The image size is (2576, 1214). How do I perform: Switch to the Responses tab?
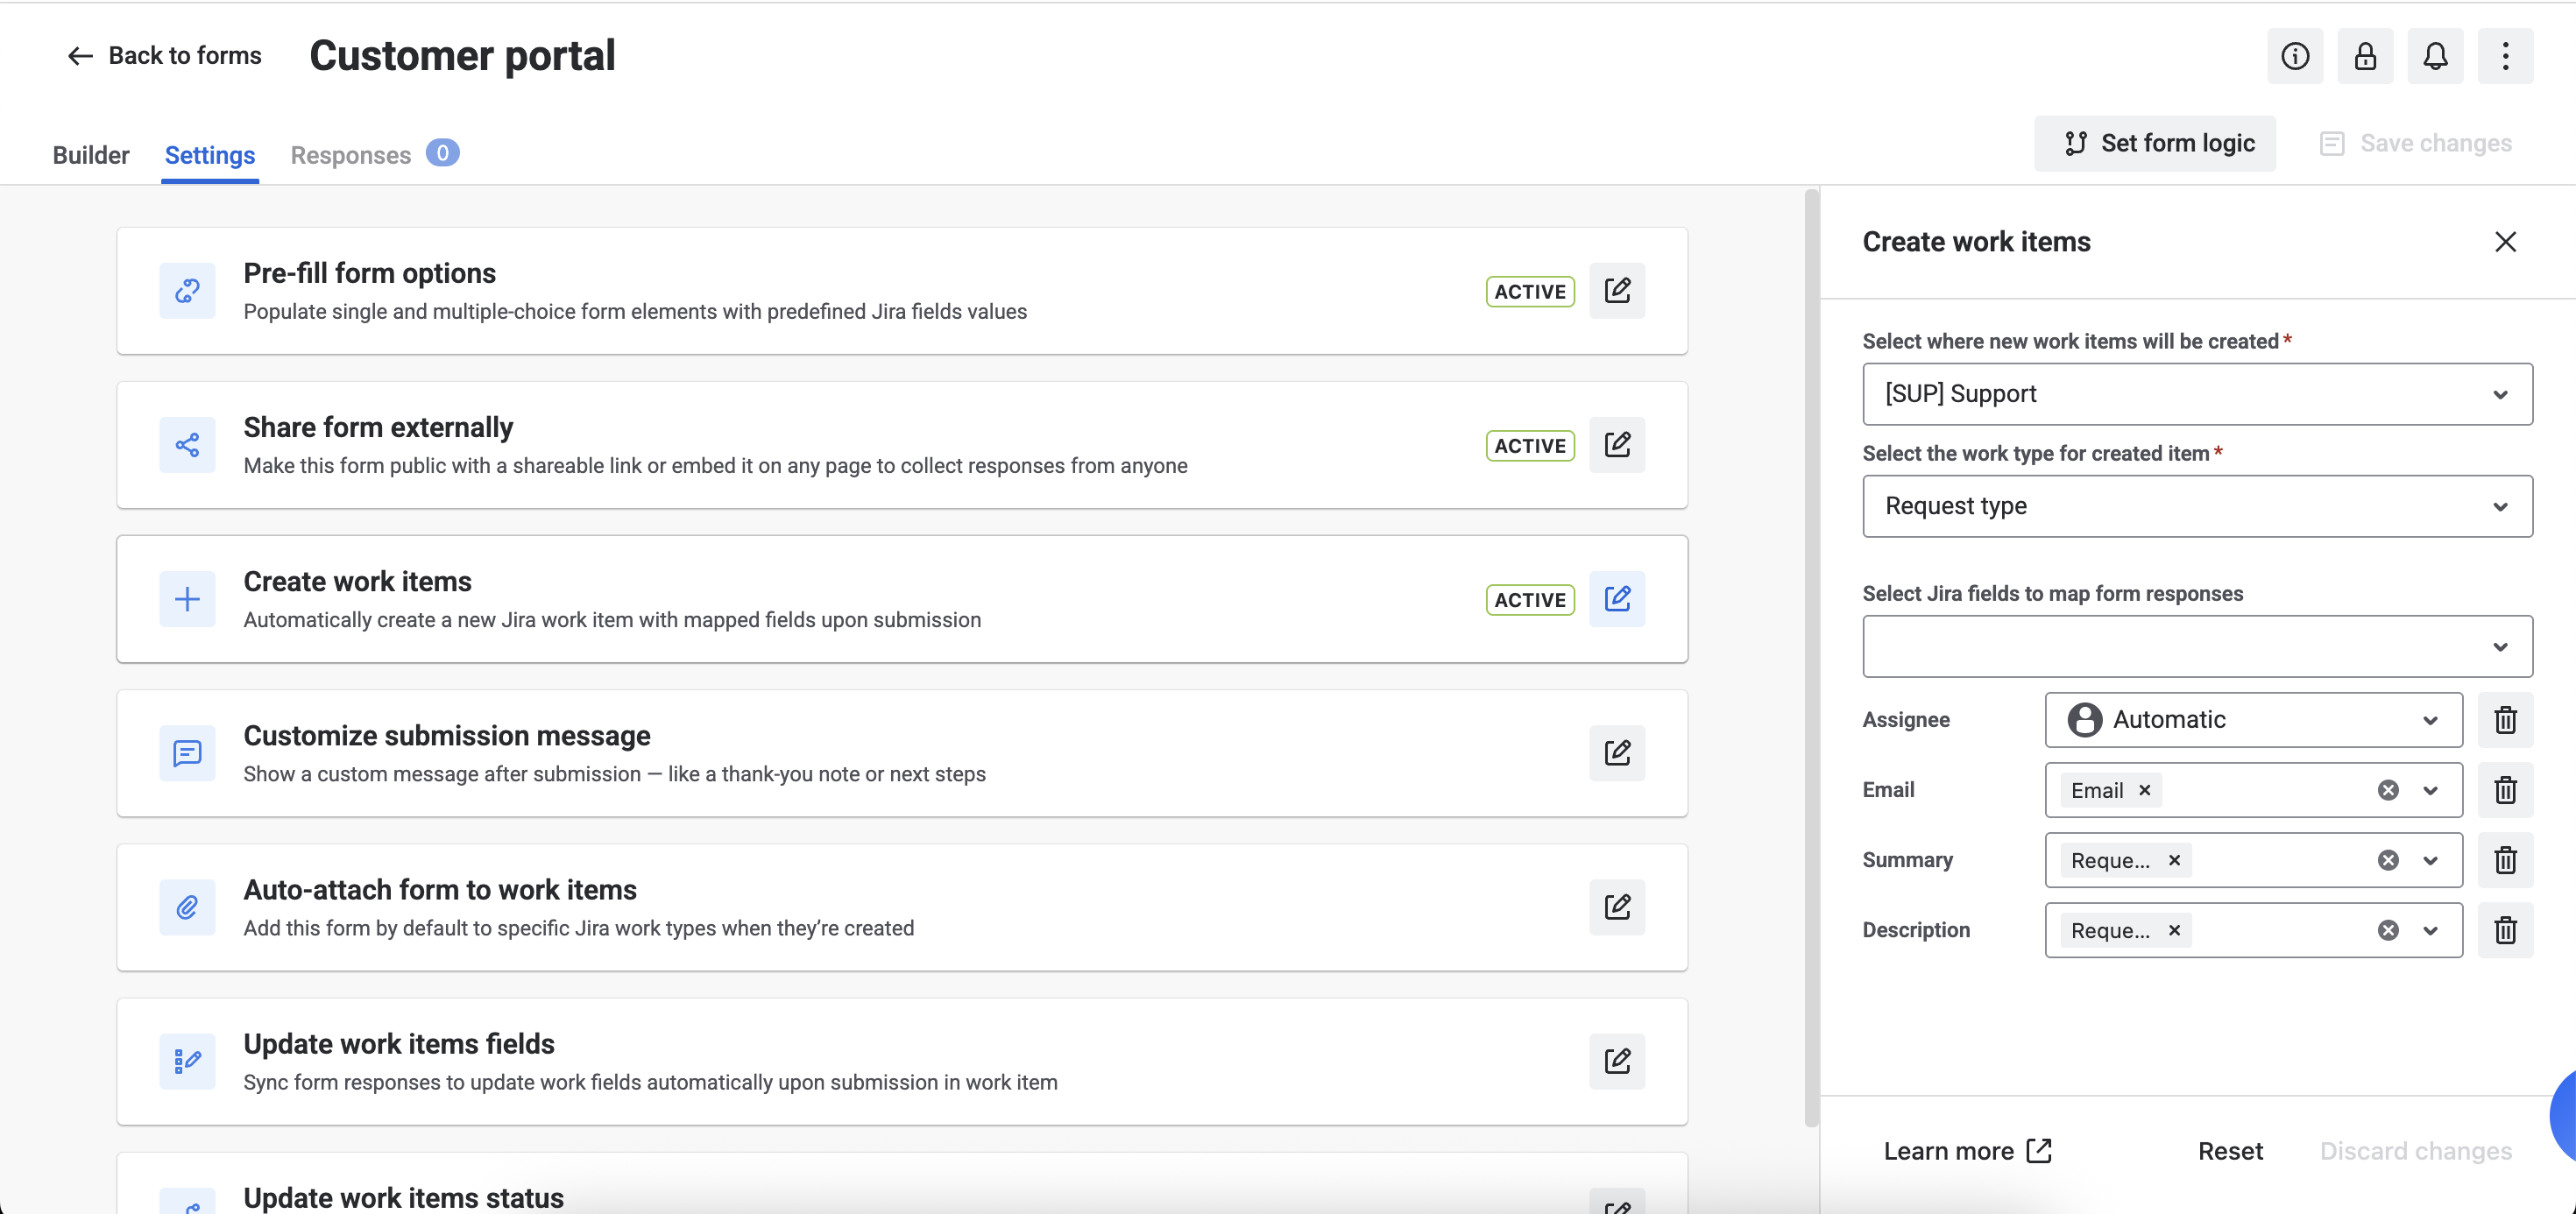(351, 155)
